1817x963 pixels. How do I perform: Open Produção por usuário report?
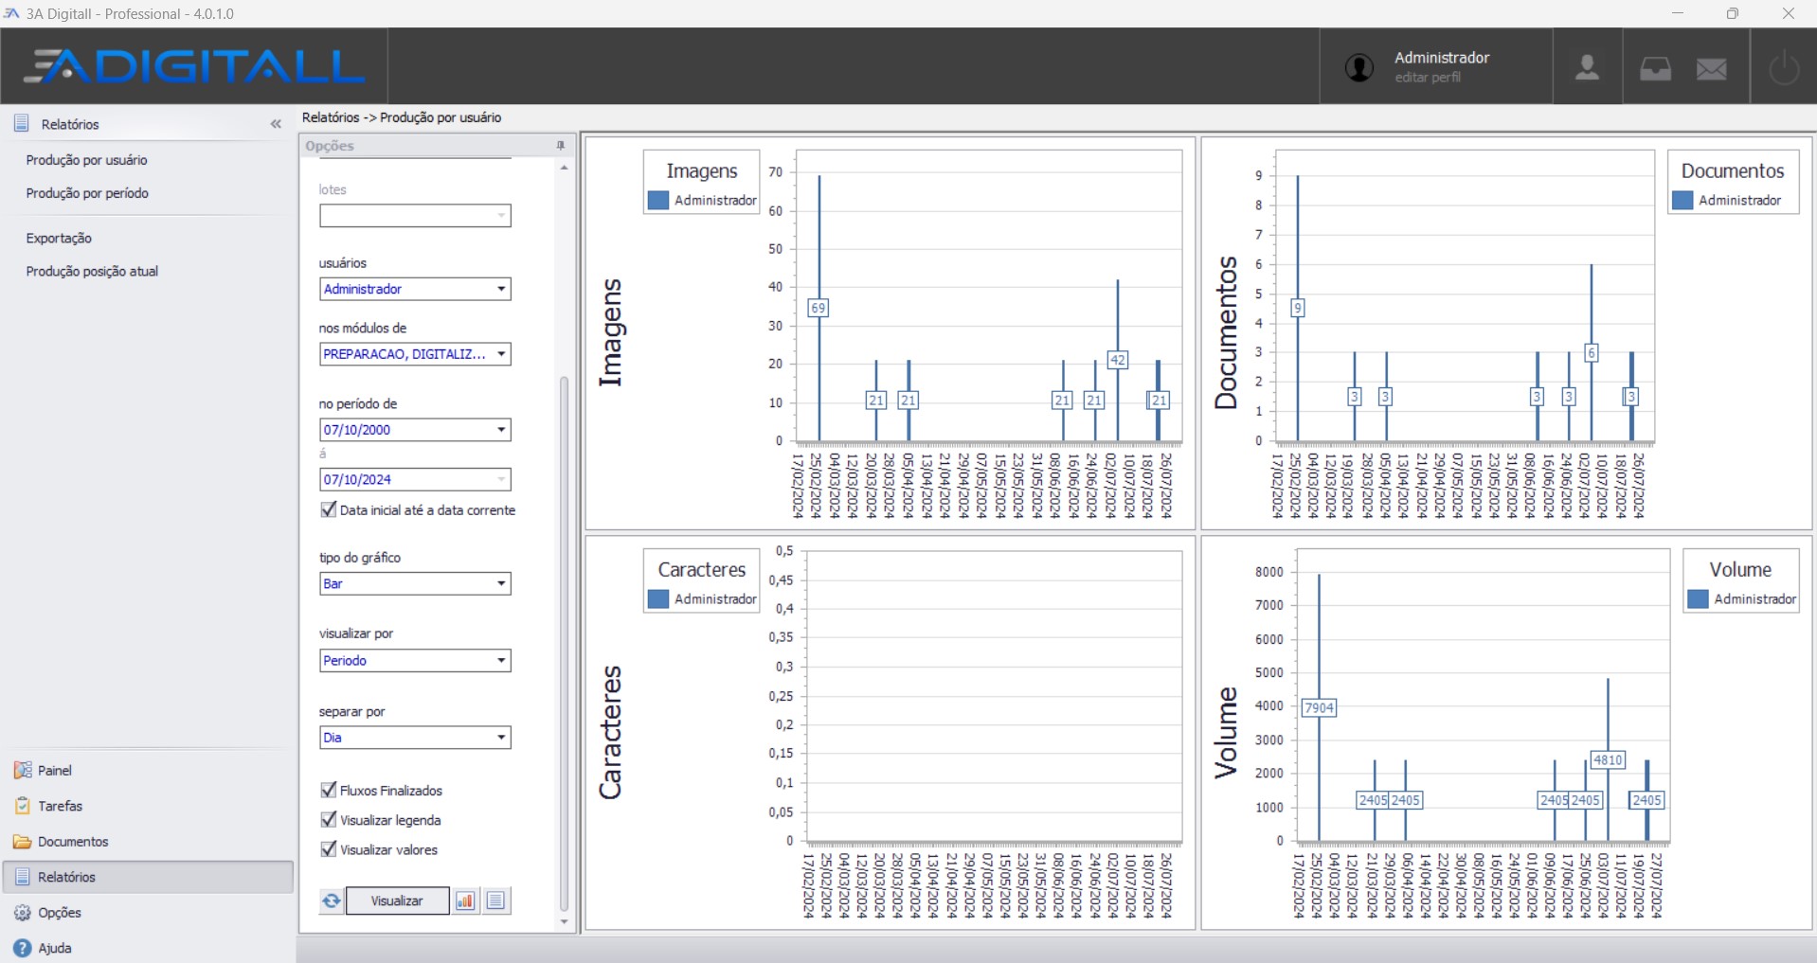pyautogui.click(x=86, y=160)
